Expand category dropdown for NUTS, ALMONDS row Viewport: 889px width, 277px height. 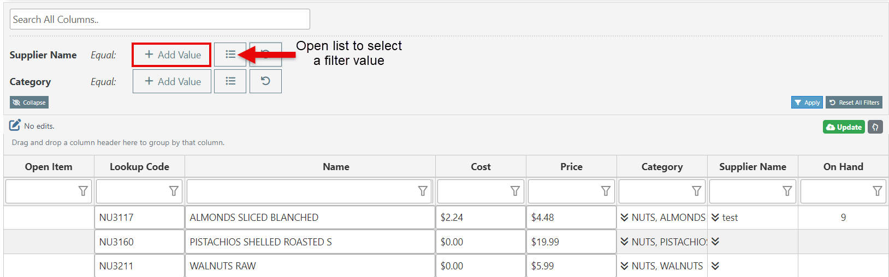click(x=624, y=218)
